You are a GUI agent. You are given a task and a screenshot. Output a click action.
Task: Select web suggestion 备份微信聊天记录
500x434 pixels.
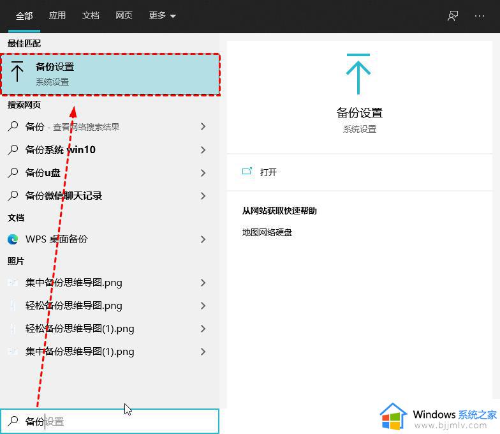[64, 195]
